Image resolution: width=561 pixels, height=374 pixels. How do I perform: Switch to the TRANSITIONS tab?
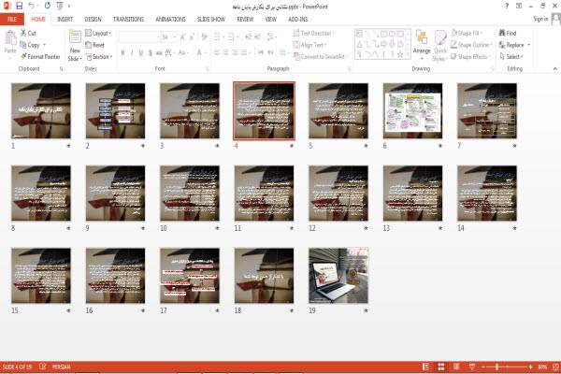(x=128, y=20)
